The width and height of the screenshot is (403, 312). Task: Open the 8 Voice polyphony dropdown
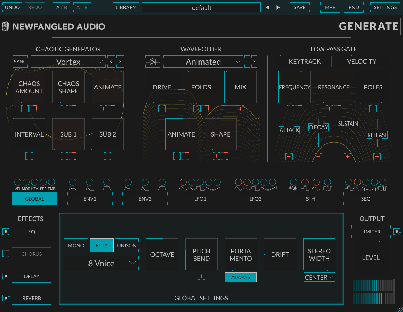(x=101, y=263)
